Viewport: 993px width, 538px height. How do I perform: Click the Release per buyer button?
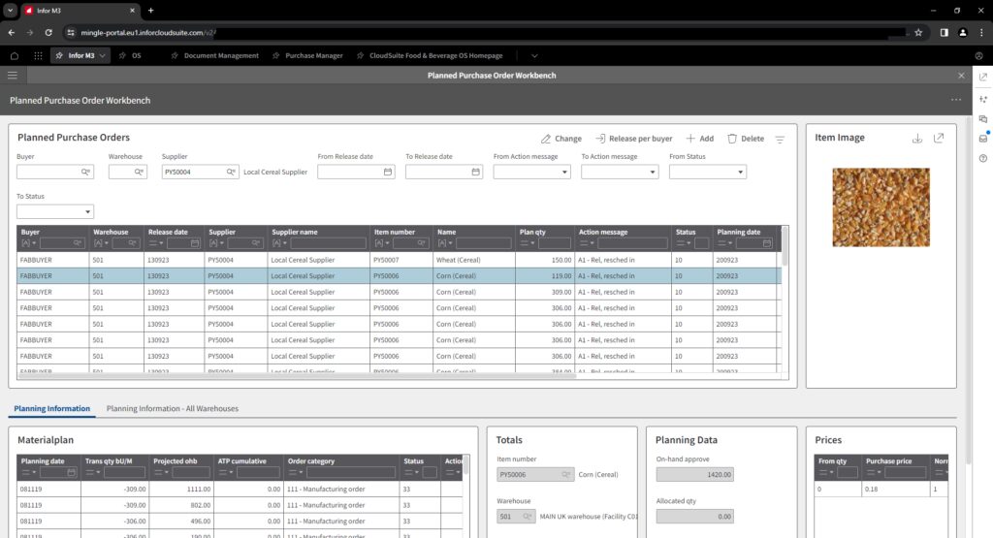(634, 139)
